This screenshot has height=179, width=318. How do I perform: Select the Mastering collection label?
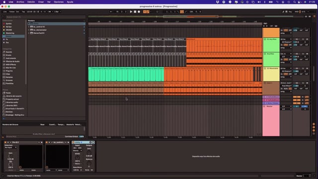click(x=10, y=33)
